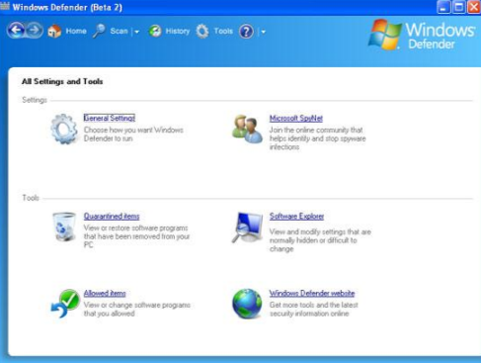Click the Home house icon

point(54,32)
